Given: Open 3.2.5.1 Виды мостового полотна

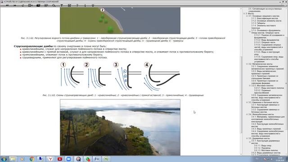Looking at the screenshot, I should (x=269, y=88).
